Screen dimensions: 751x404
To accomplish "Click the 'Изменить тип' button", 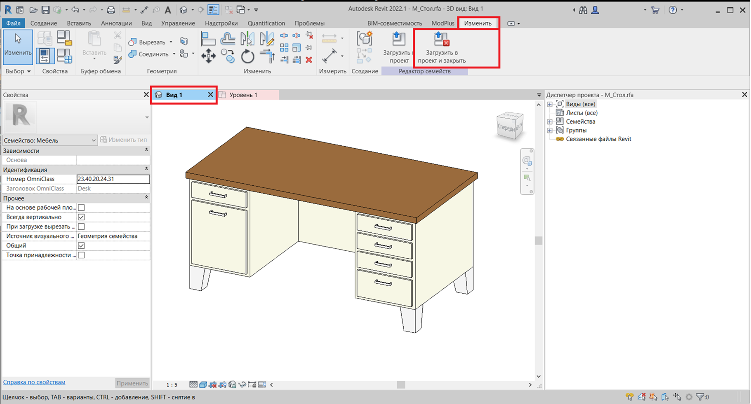I will point(124,140).
